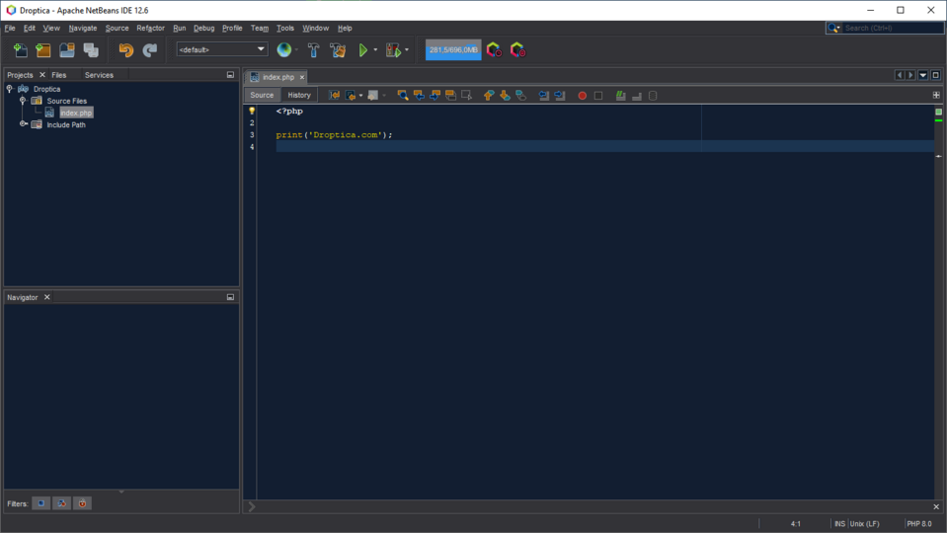Click the Next Bookmark icon
The height and width of the screenshot is (533, 947).
[x=505, y=96]
